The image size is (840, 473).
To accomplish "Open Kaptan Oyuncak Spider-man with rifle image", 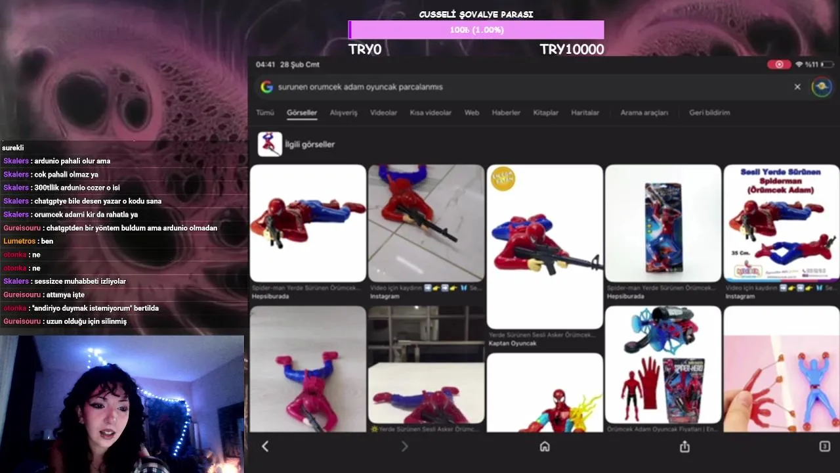I will point(545,246).
